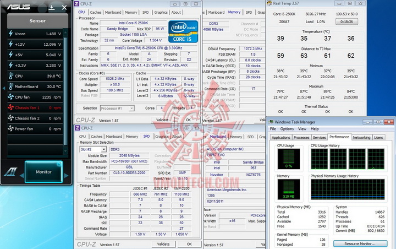The image size is (396, 249).
Task: Click the Windows Task Manager title icon
Action: [271, 122]
